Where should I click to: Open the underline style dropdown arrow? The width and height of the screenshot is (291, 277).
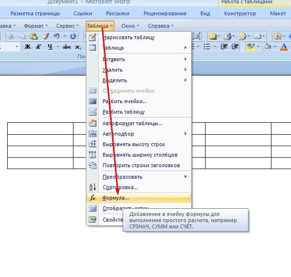coord(58,47)
